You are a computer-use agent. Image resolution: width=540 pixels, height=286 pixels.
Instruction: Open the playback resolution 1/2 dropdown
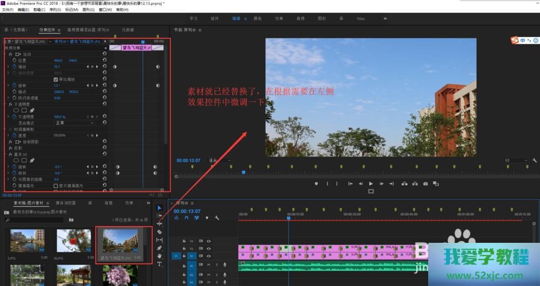point(515,160)
